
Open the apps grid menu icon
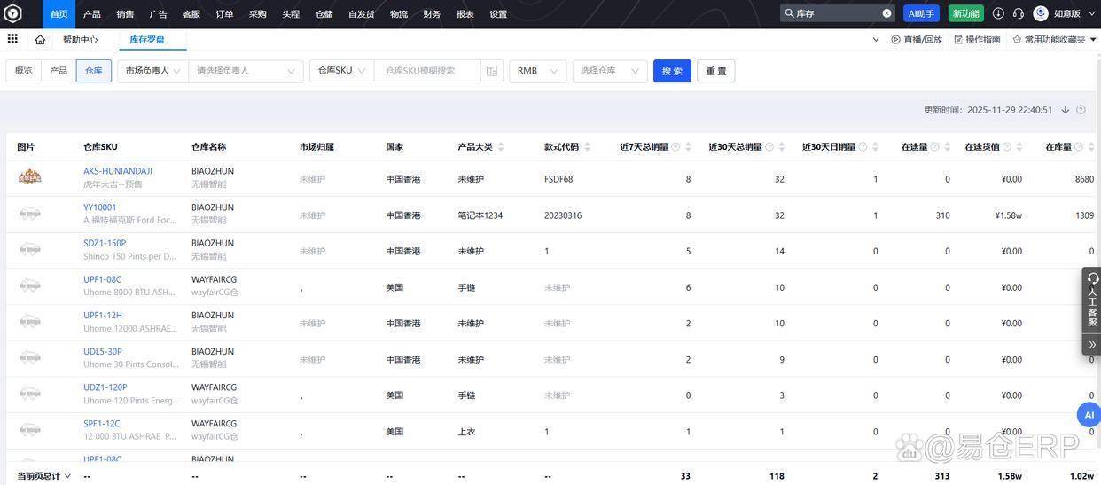(12, 39)
